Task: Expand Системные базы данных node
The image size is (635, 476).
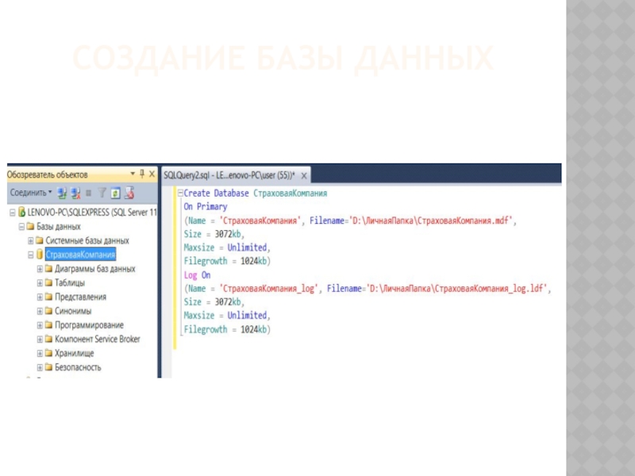Action: [x=31, y=240]
